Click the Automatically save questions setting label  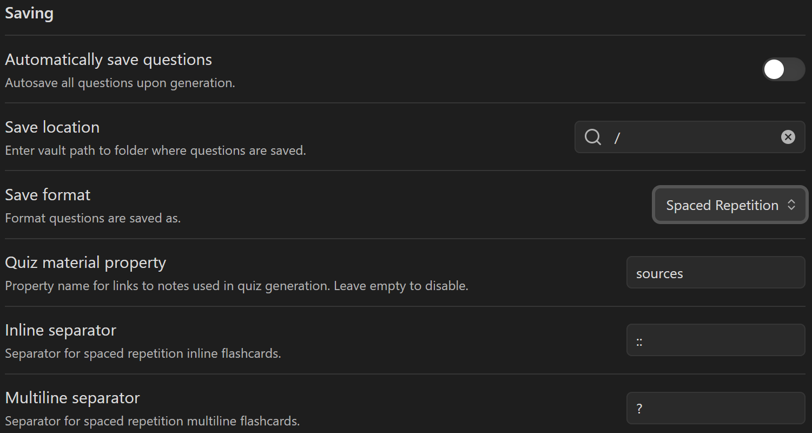(108, 60)
